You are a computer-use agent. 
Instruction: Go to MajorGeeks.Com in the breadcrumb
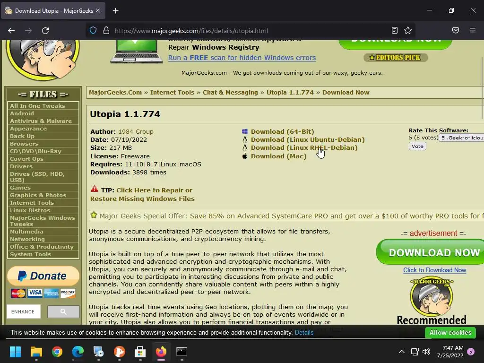click(x=115, y=92)
